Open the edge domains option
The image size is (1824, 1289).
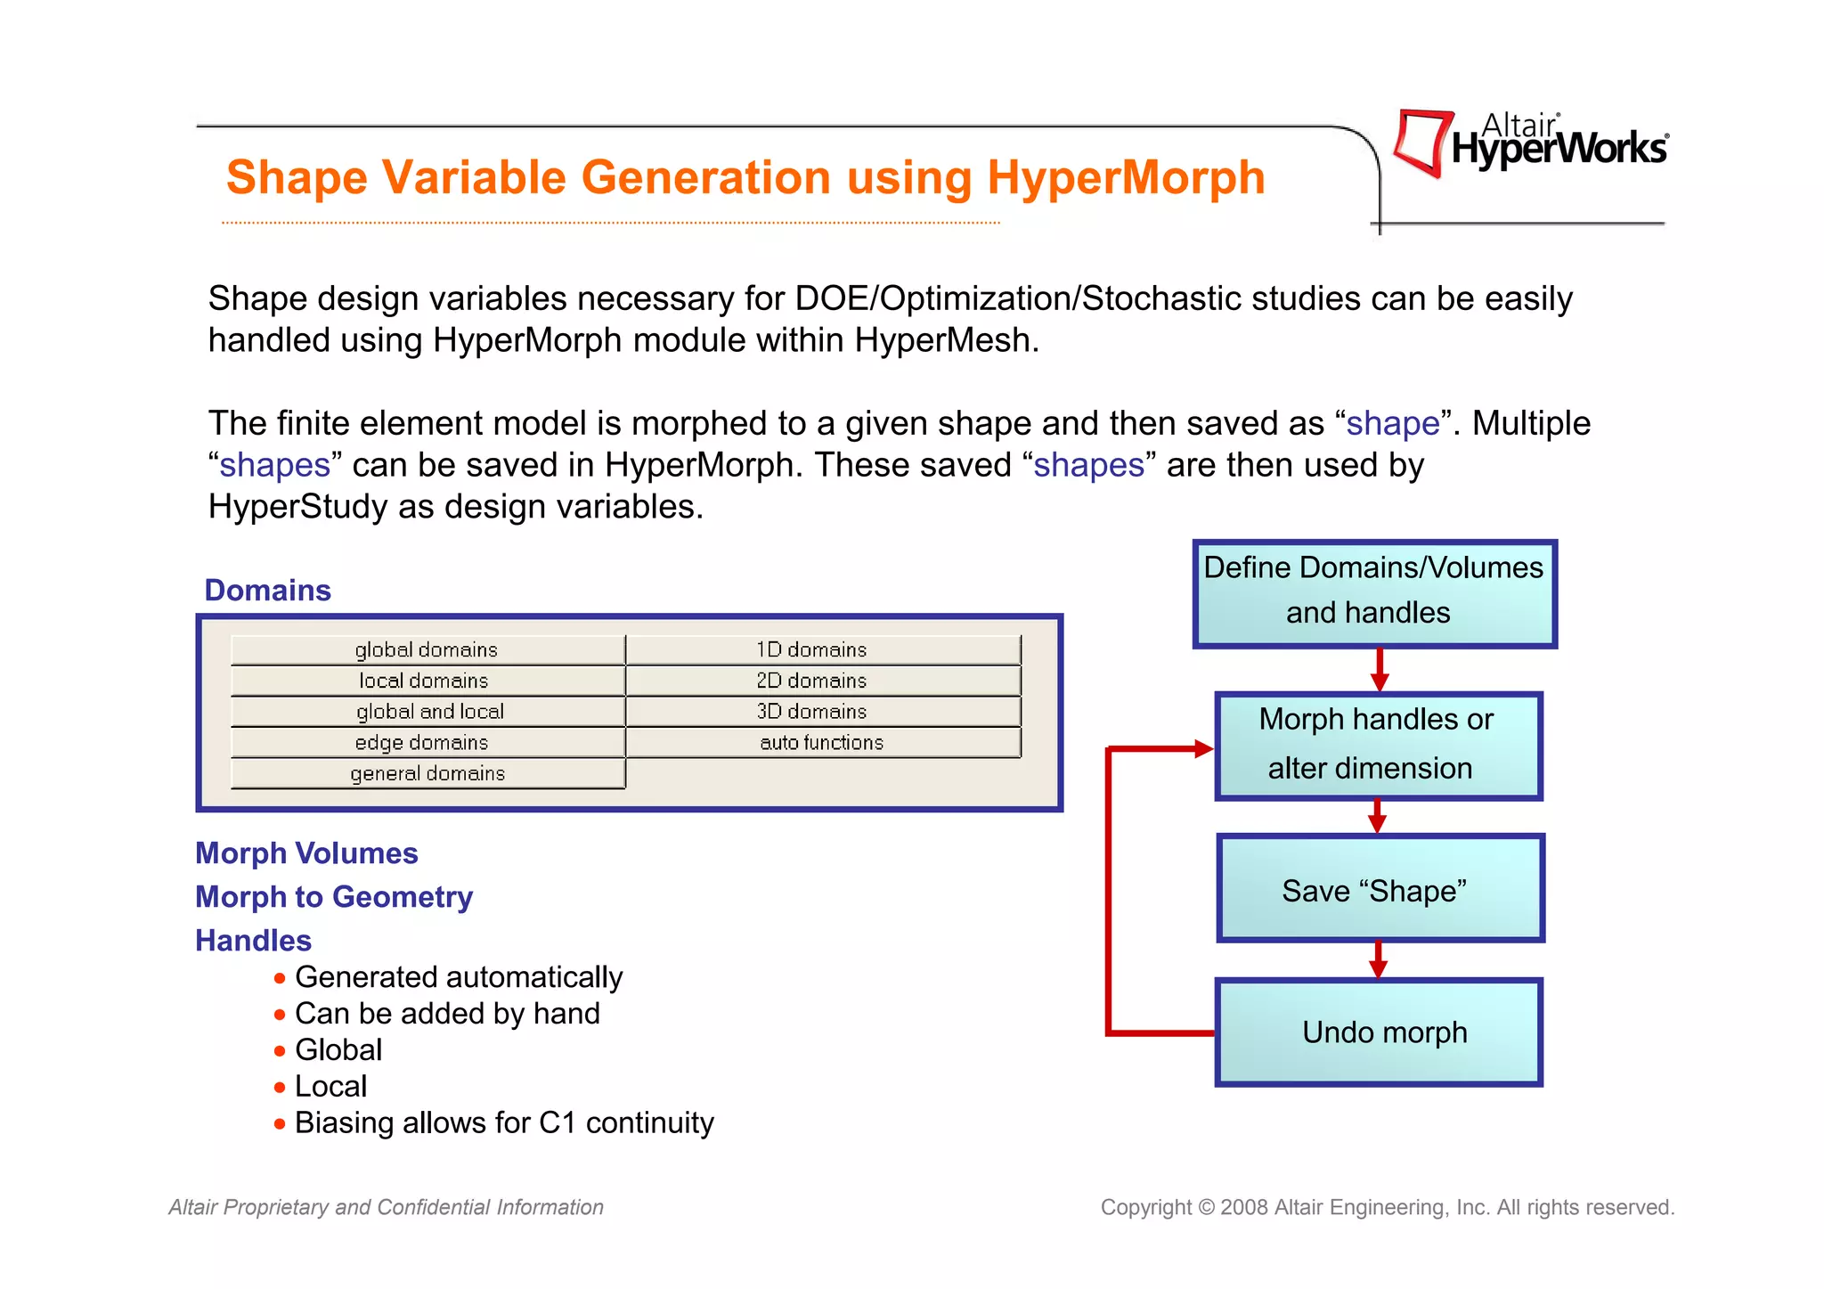pyautogui.click(x=427, y=743)
